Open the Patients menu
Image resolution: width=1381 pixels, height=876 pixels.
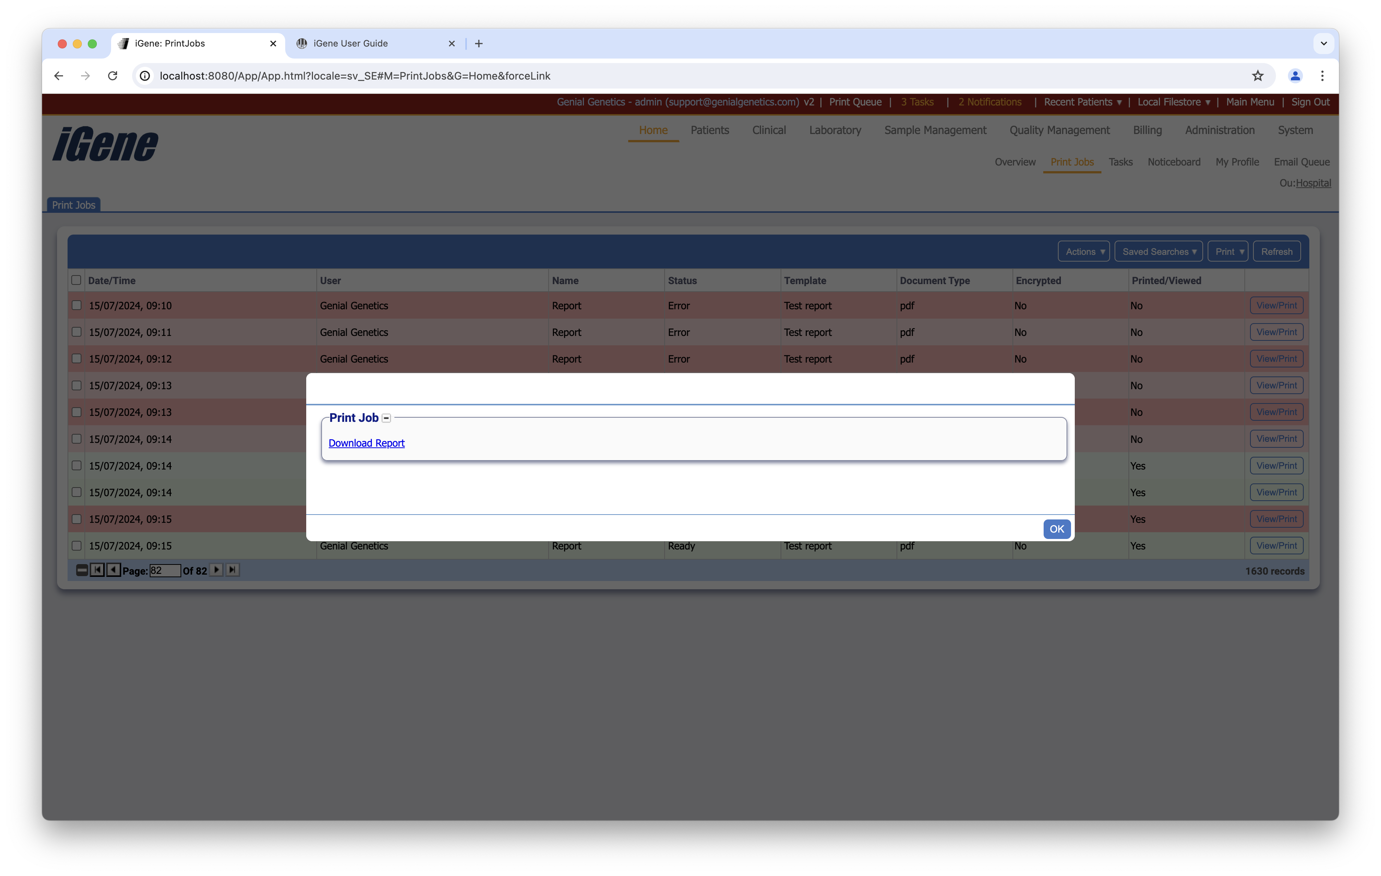pyautogui.click(x=709, y=130)
